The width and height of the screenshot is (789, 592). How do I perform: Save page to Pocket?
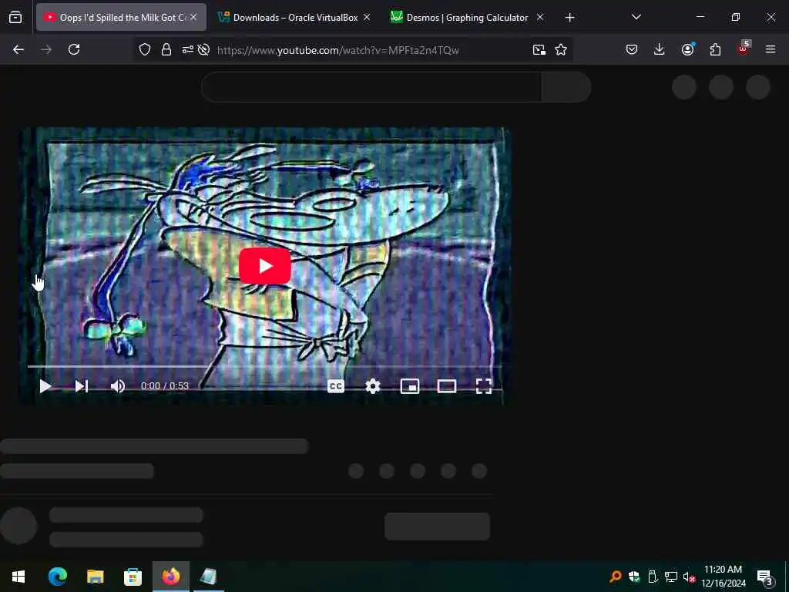[x=632, y=49]
